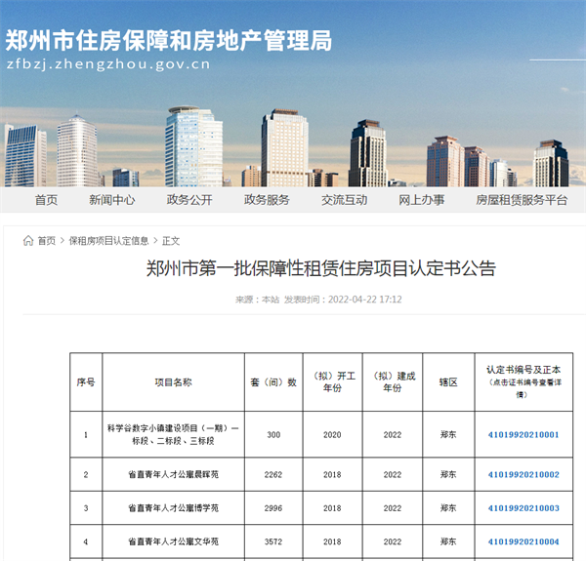Click the 认定书编号及正本 column header

click(x=523, y=377)
